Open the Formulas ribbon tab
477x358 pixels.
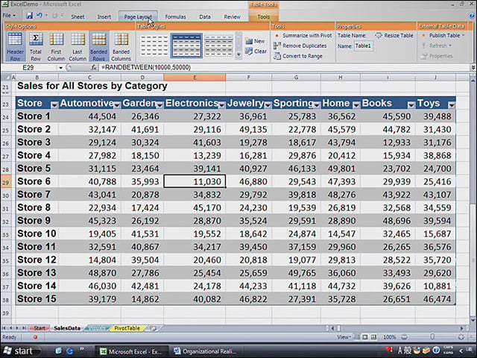click(x=176, y=16)
